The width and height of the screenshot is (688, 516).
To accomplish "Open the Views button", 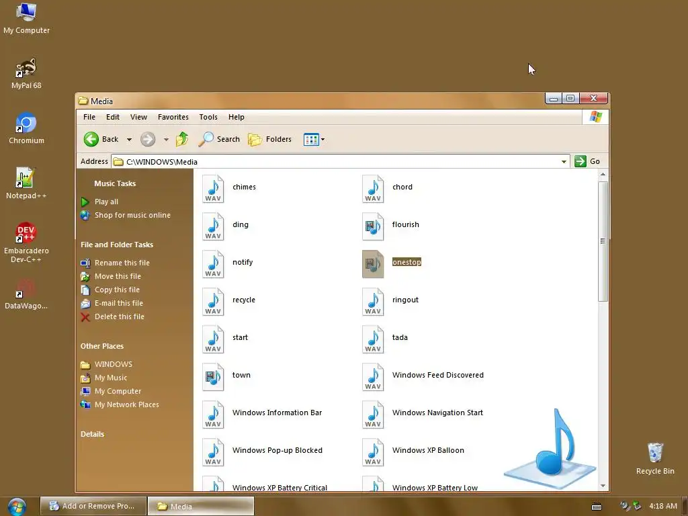I will [311, 140].
